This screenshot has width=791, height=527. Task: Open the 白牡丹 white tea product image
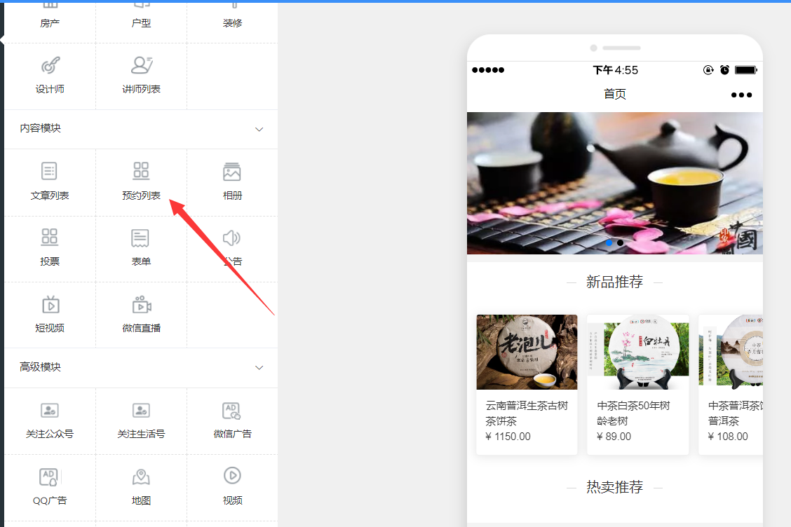[638, 352]
